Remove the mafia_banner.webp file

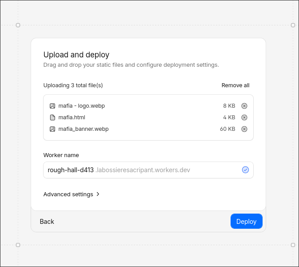[244, 129]
